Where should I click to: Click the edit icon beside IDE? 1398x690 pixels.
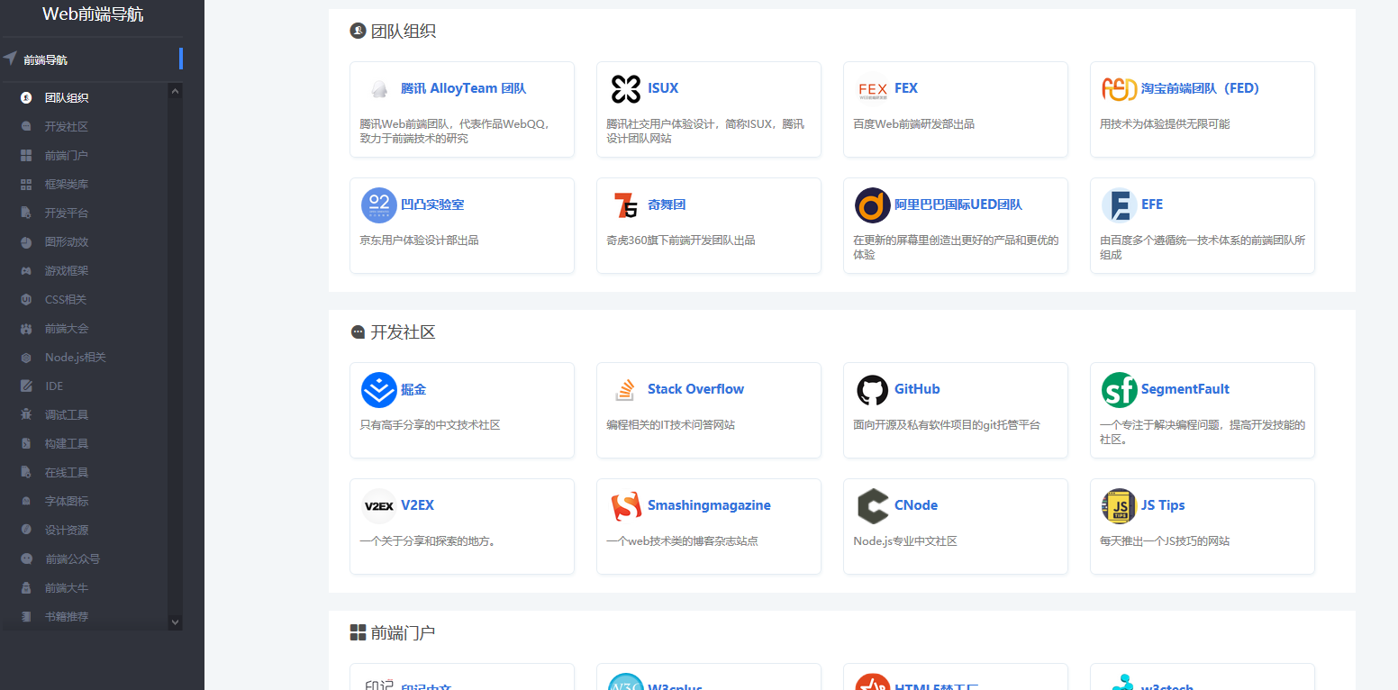click(x=26, y=386)
